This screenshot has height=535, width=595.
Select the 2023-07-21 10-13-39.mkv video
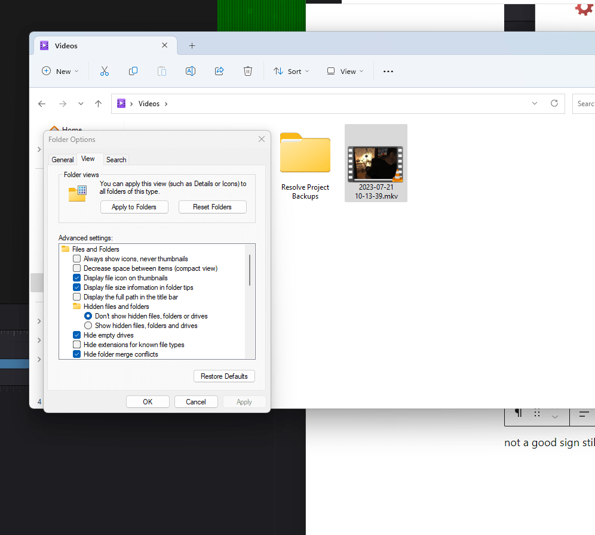376,163
